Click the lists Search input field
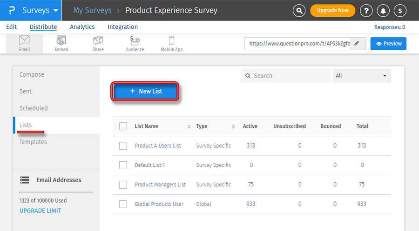The width and height of the screenshot is (419, 231). tap(289, 76)
